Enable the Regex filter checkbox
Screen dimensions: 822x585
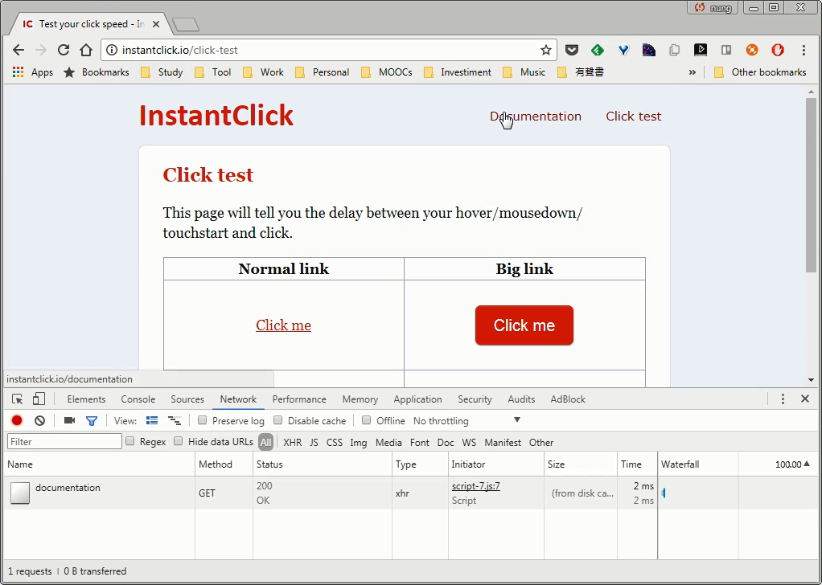point(130,441)
